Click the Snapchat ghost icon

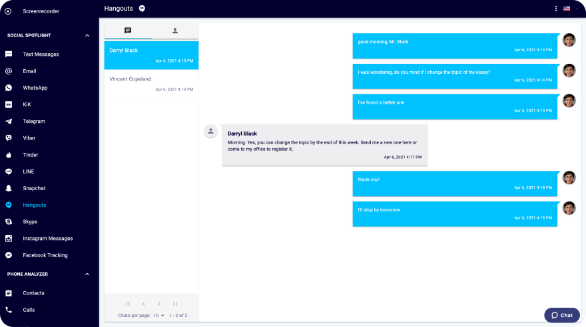(x=9, y=188)
